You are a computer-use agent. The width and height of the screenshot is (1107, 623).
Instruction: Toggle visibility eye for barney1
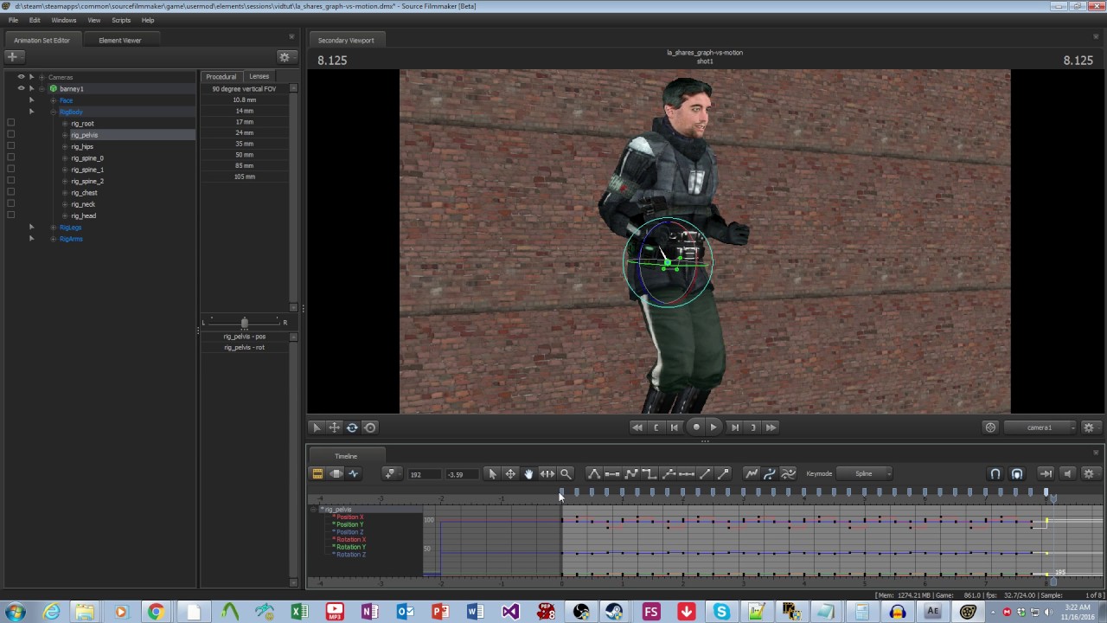[21, 88]
